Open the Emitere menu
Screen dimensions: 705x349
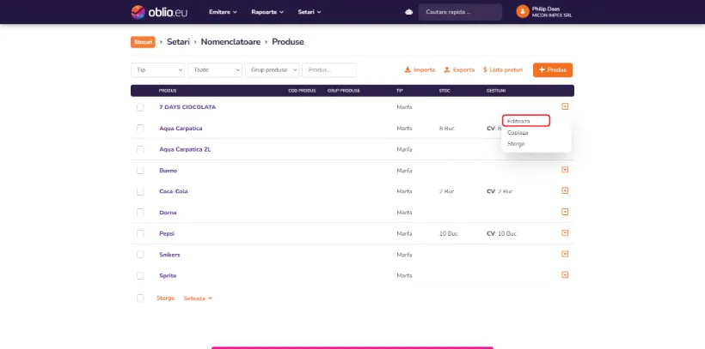coord(223,12)
